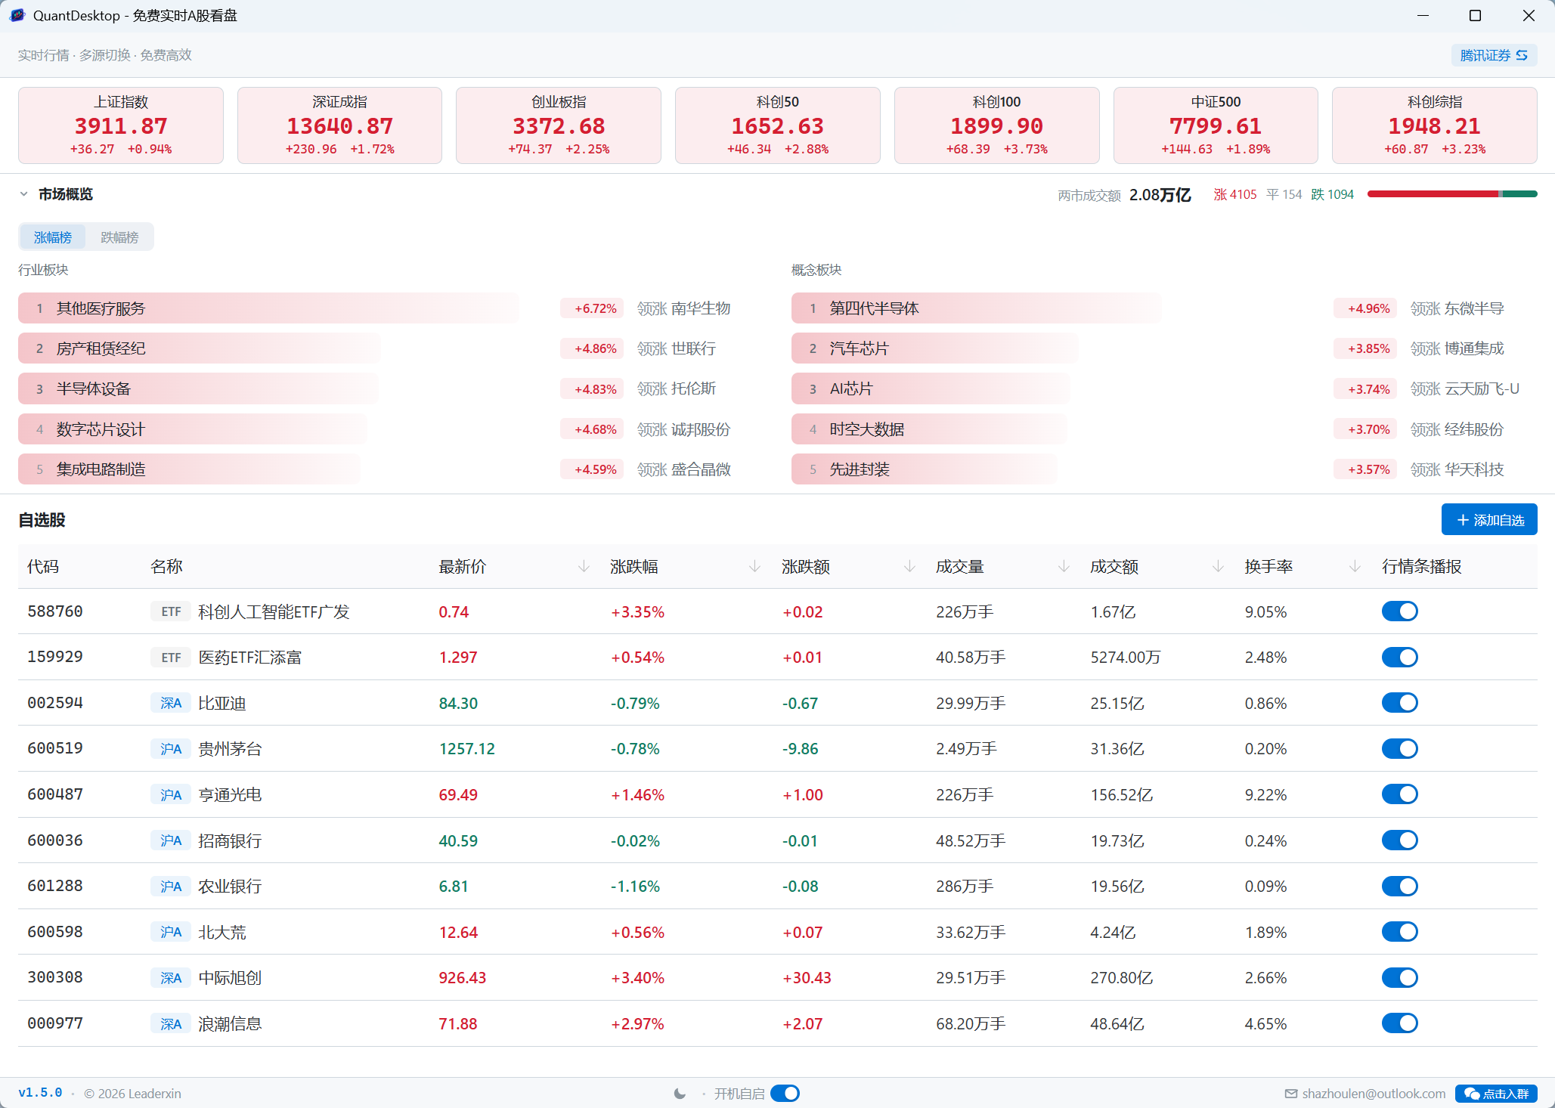The height and width of the screenshot is (1108, 1555).
Task: Switch to the 跌幅榜 tab
Action: tap(119, 237)
